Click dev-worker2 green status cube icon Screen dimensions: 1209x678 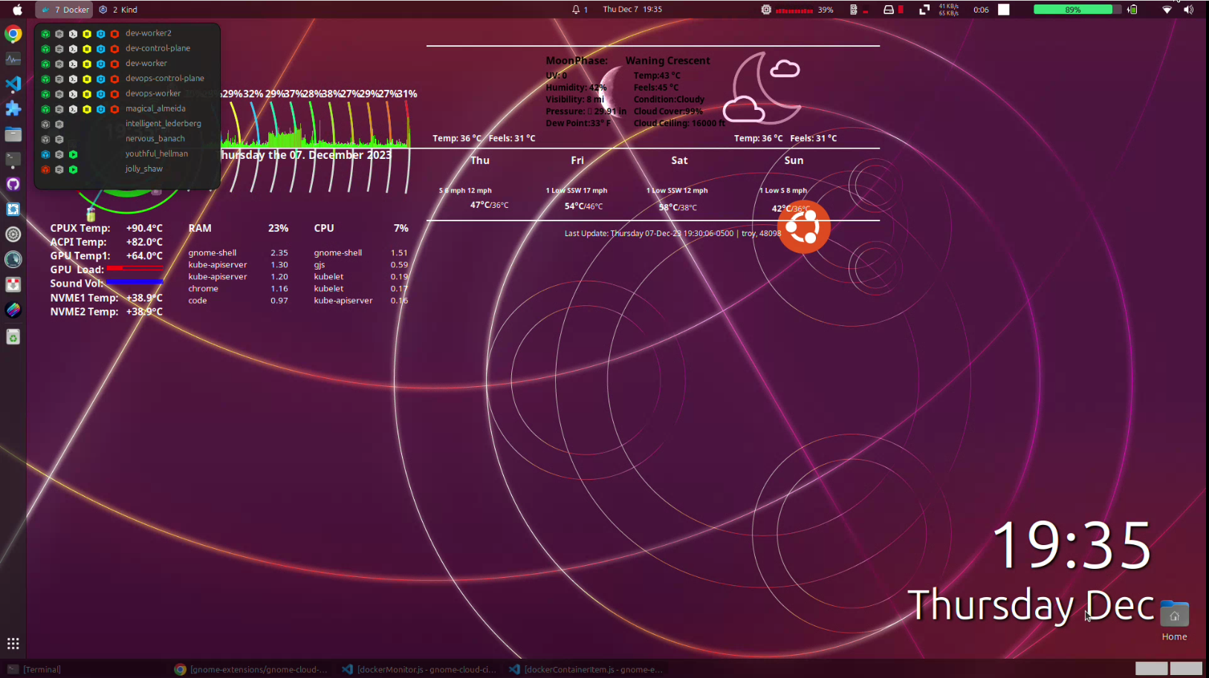click(45, 33)
